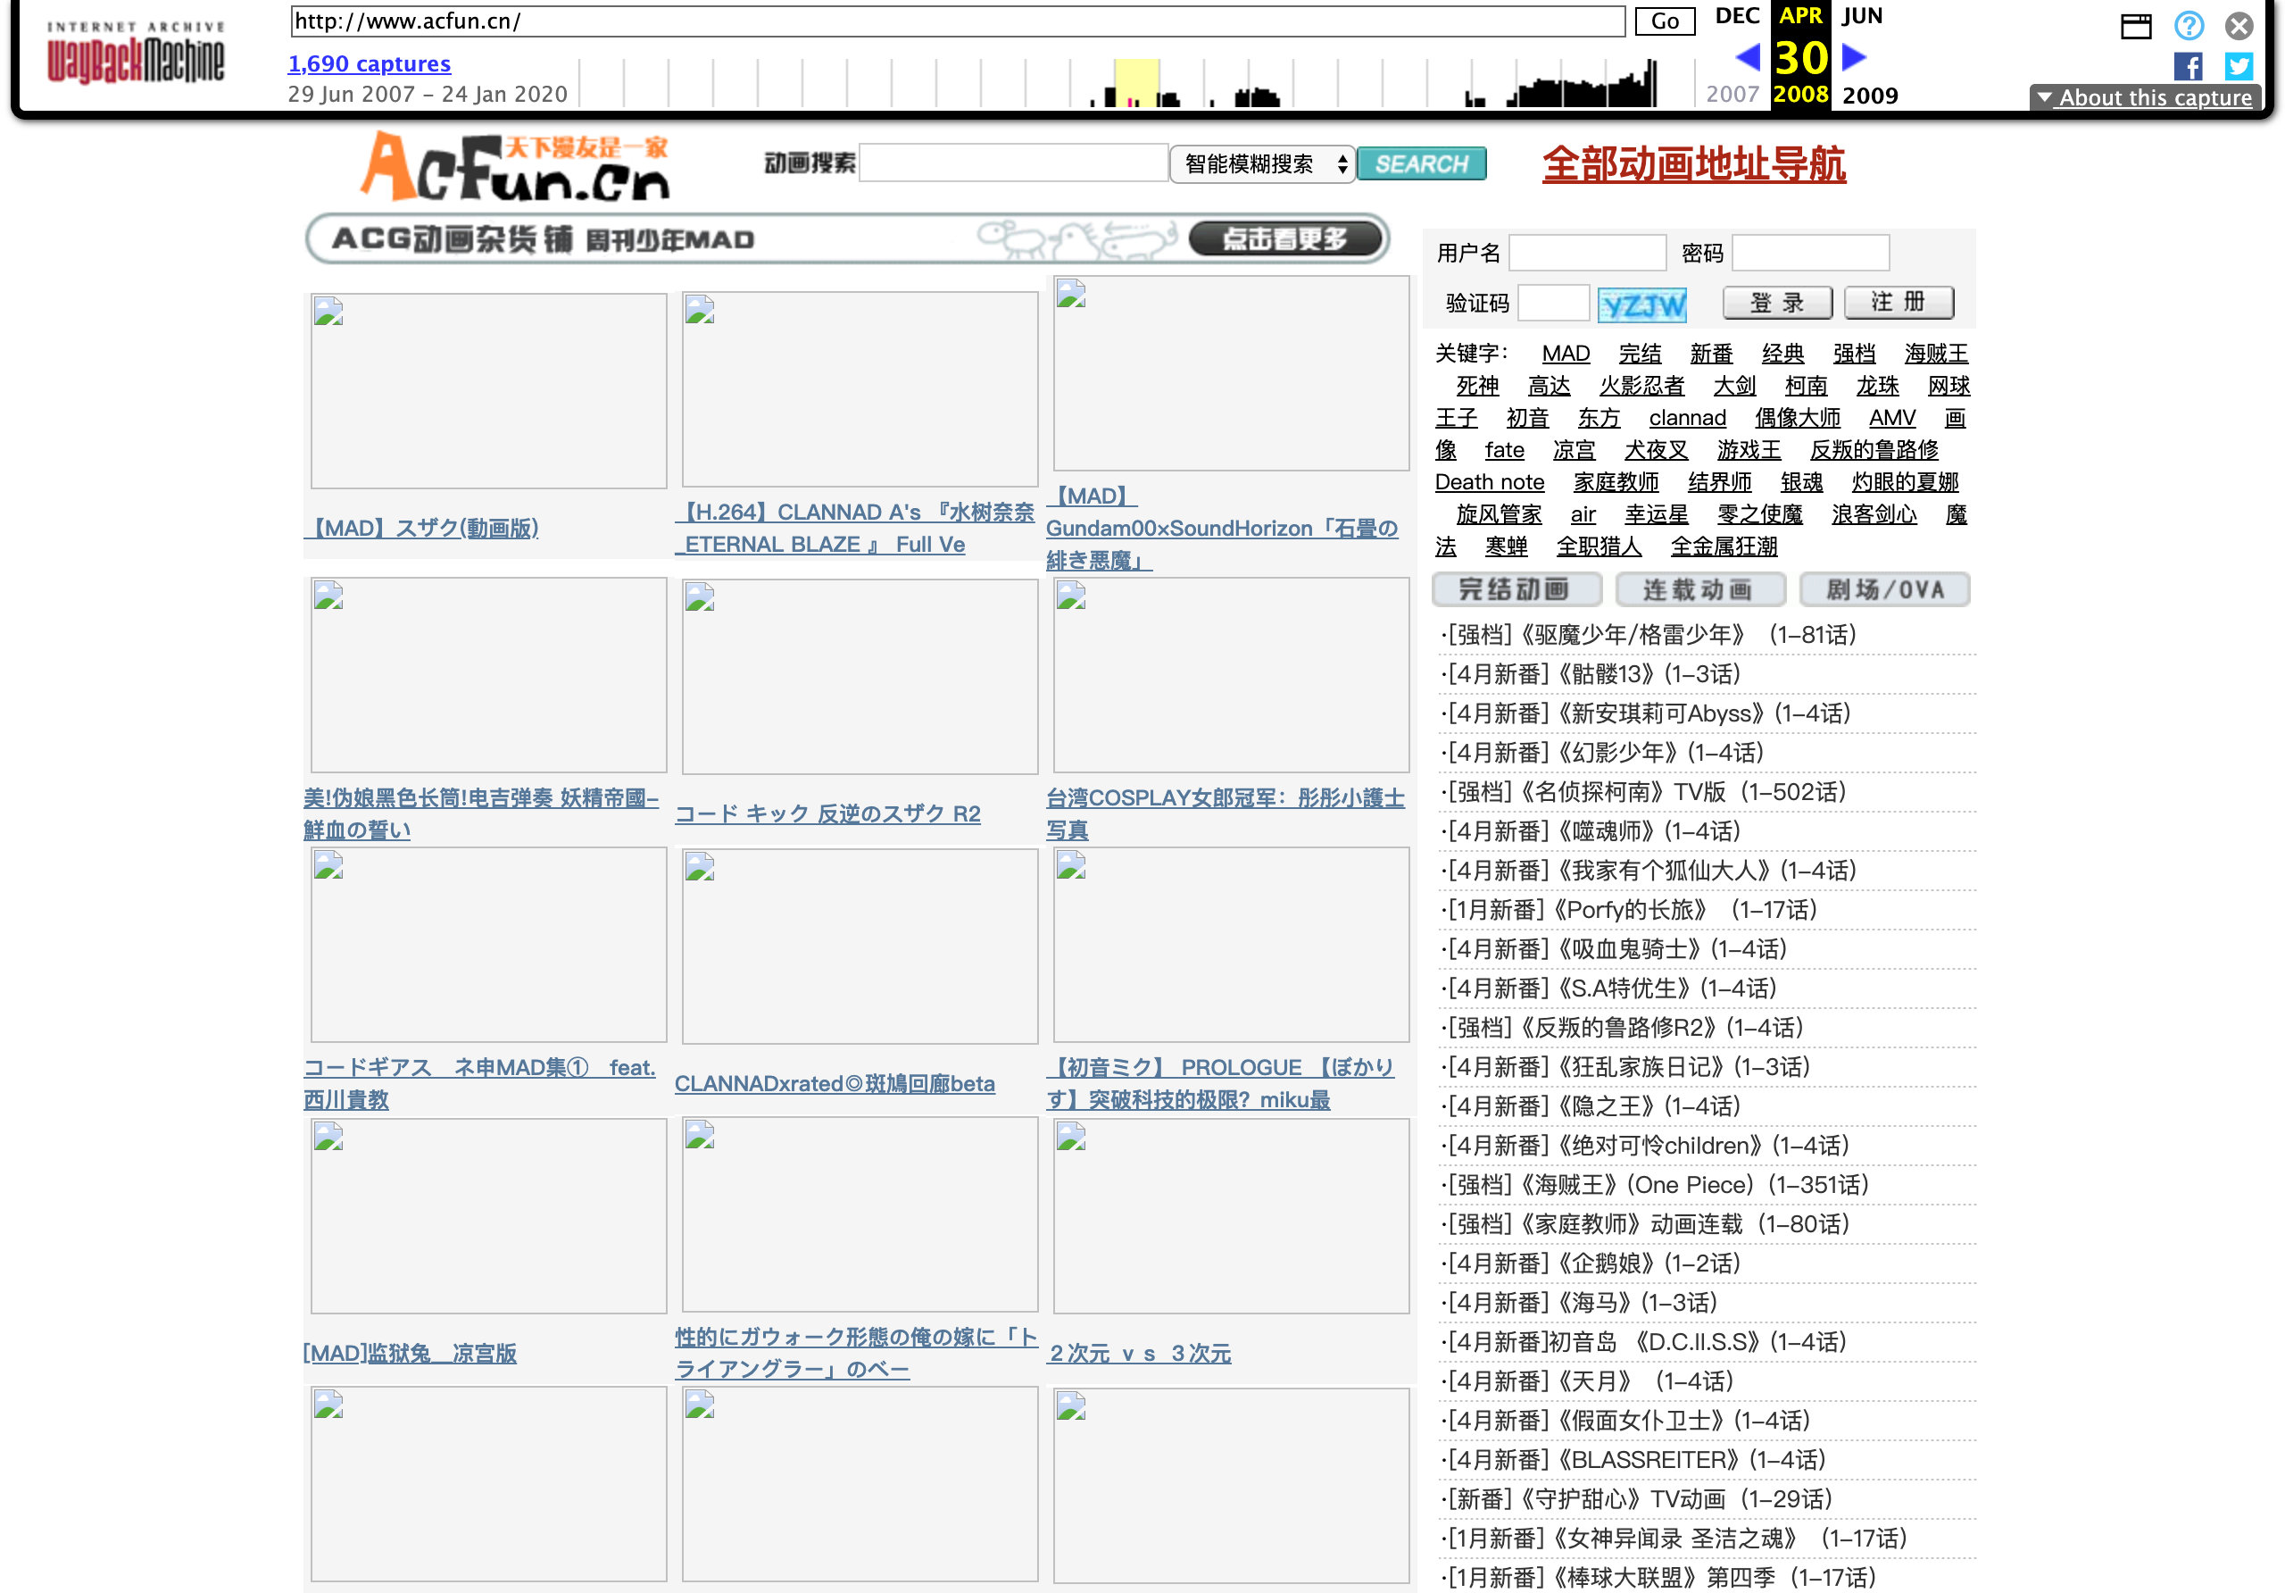Focus the 密码 password field
The width and height of the screenshot is (2285, 1593).
coord(1810,253)
